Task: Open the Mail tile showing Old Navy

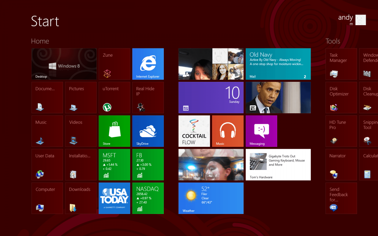Action: (278, 64)
